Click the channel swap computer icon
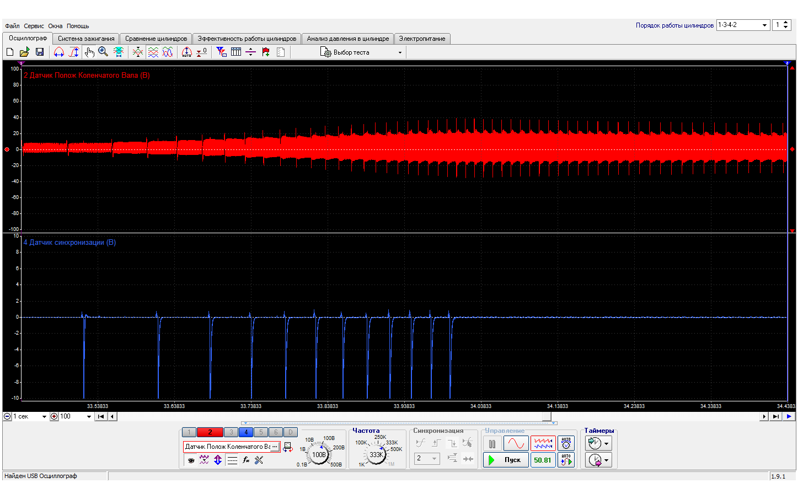 287,447
